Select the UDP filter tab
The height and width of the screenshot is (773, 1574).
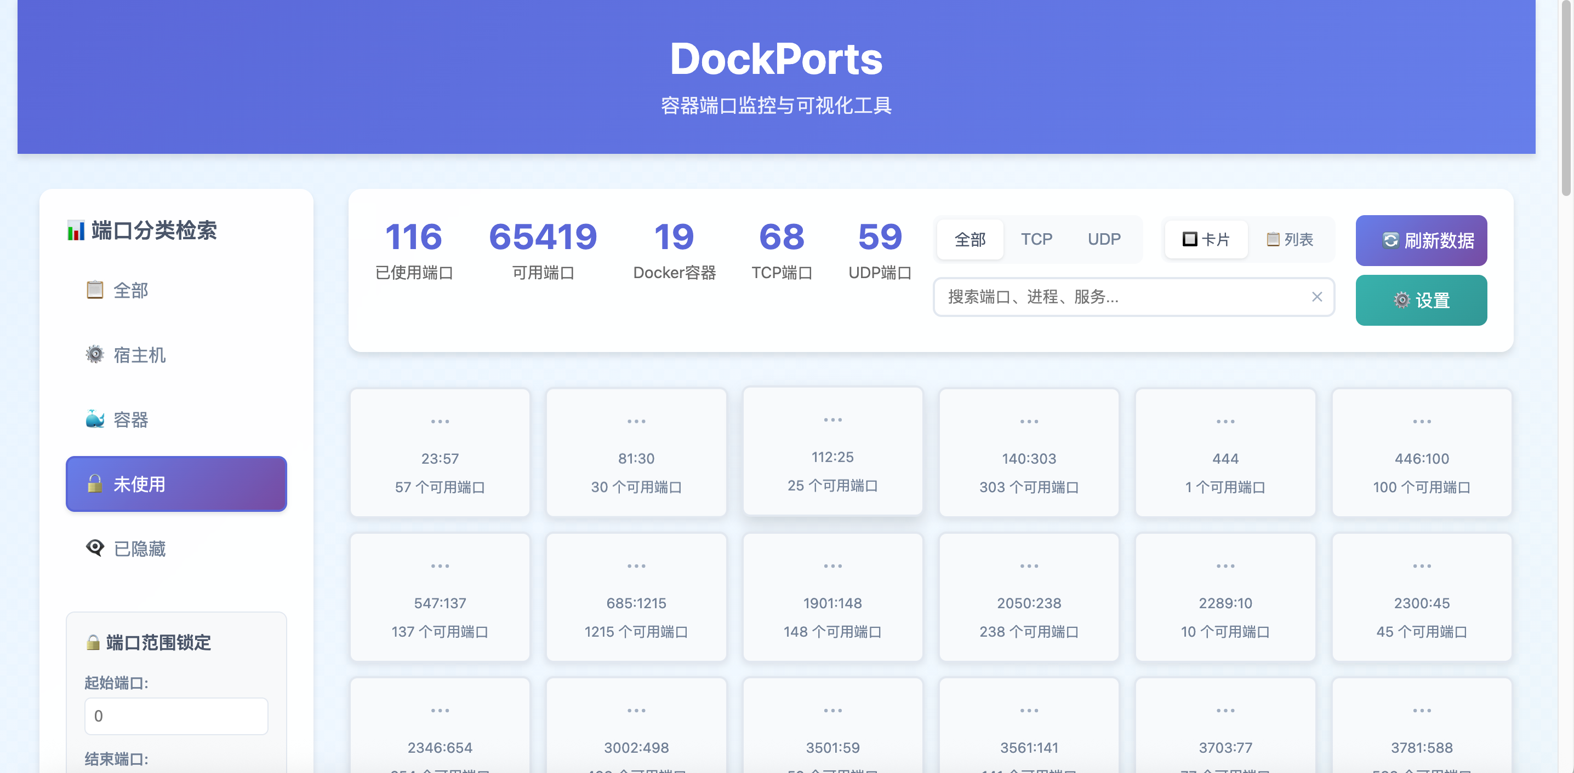pyautogui.click(x=1104, y=239)
